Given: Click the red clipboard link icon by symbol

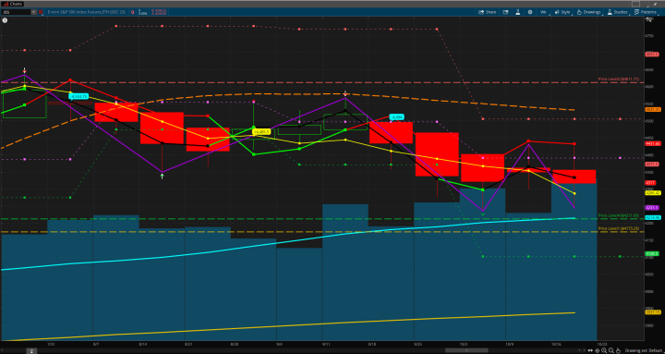Looking at the screenshot, I should 41,12.
